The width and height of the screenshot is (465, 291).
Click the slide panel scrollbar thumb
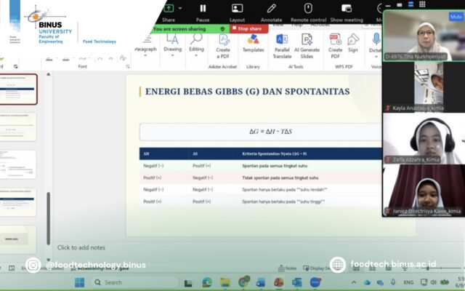click(49, 218)
